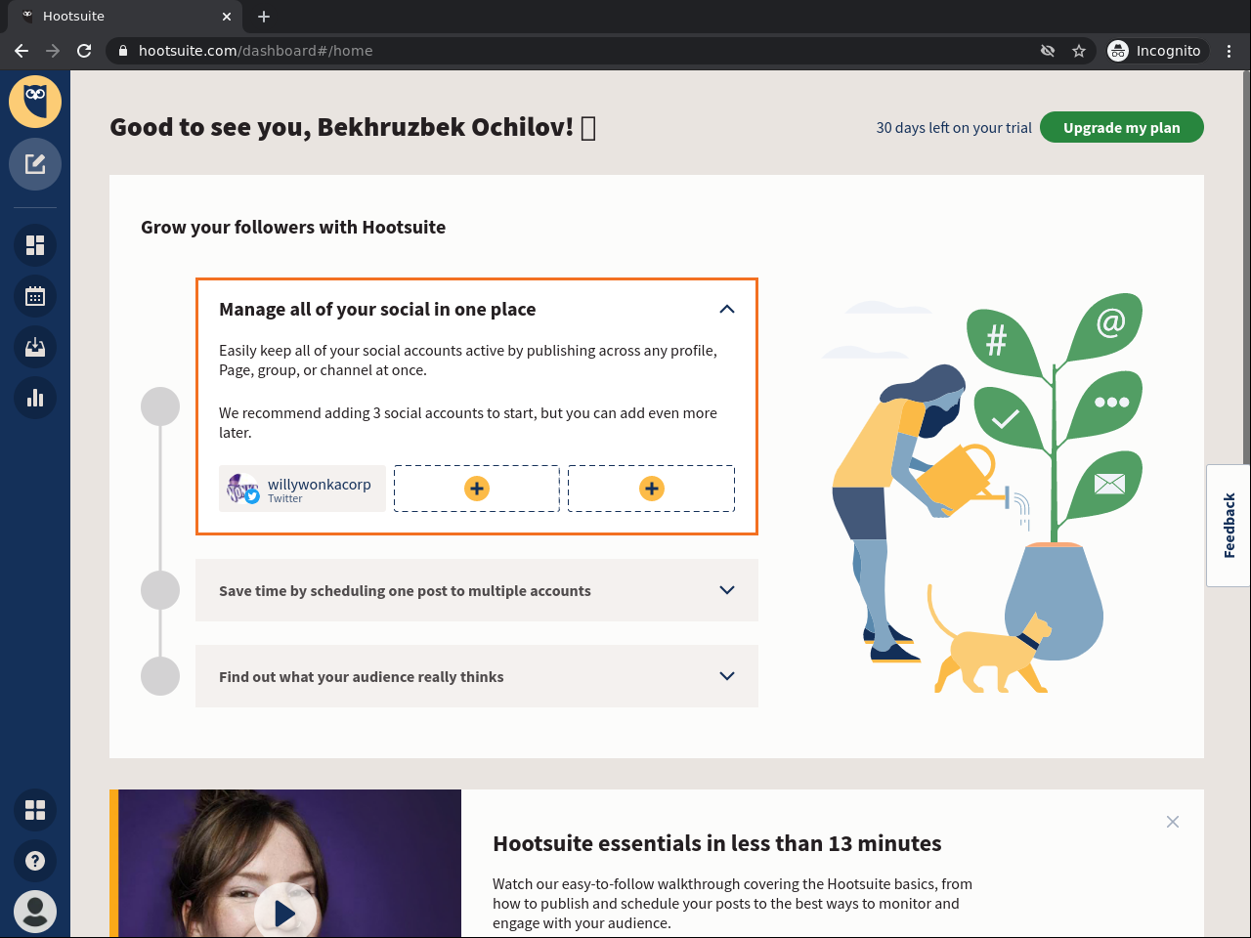Open a new browser tab
The height and width of the screenshot is (938, 1251).
tap(264, 17)
